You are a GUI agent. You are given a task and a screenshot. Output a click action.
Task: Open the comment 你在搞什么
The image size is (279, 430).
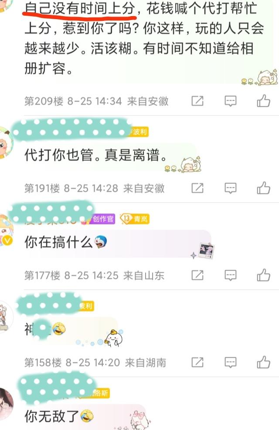[65, 242]
